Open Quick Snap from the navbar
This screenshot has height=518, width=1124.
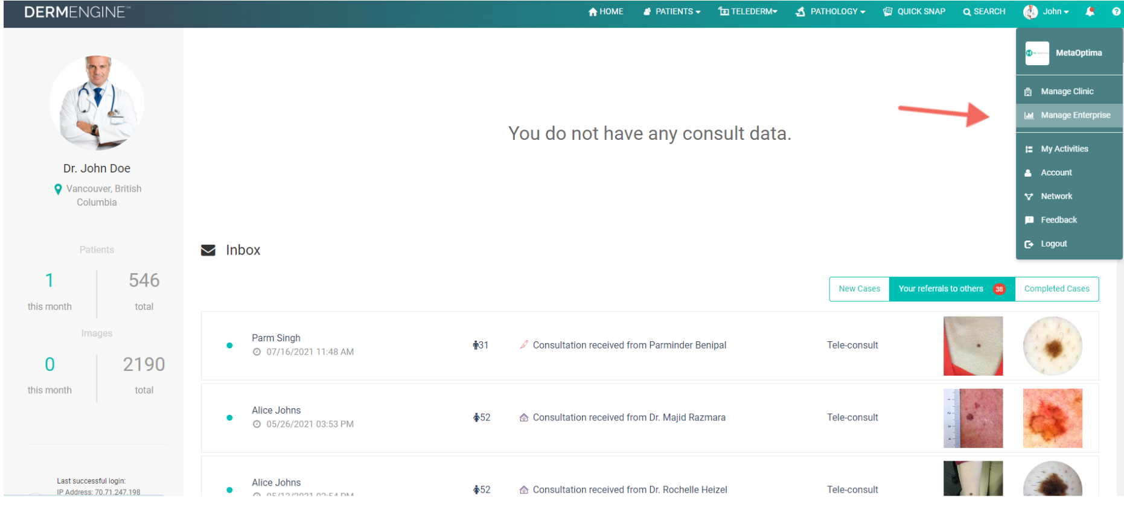[914, 11]
